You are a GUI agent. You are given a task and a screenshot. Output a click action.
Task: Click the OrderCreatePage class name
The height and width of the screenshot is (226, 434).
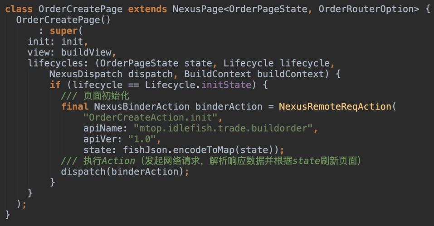point(80,9)
